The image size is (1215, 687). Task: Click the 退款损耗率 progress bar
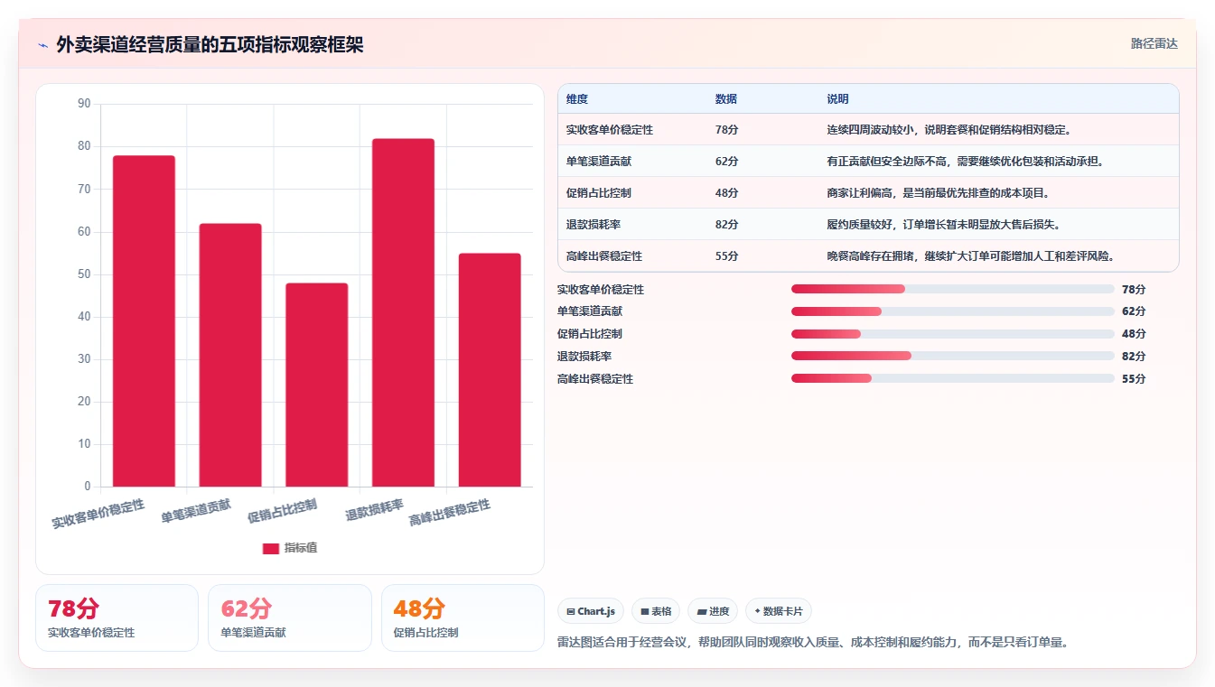952,356
